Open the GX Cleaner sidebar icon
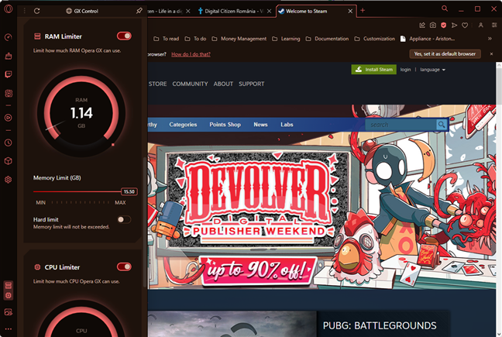This screenshot has height=337, width=502. [9, 93]
